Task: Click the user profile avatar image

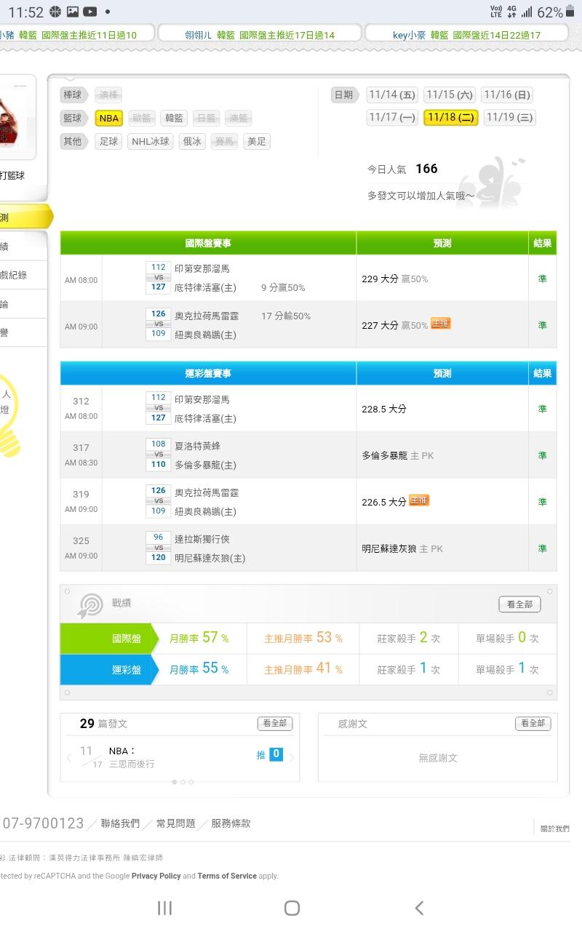Action: click(16, 116)
